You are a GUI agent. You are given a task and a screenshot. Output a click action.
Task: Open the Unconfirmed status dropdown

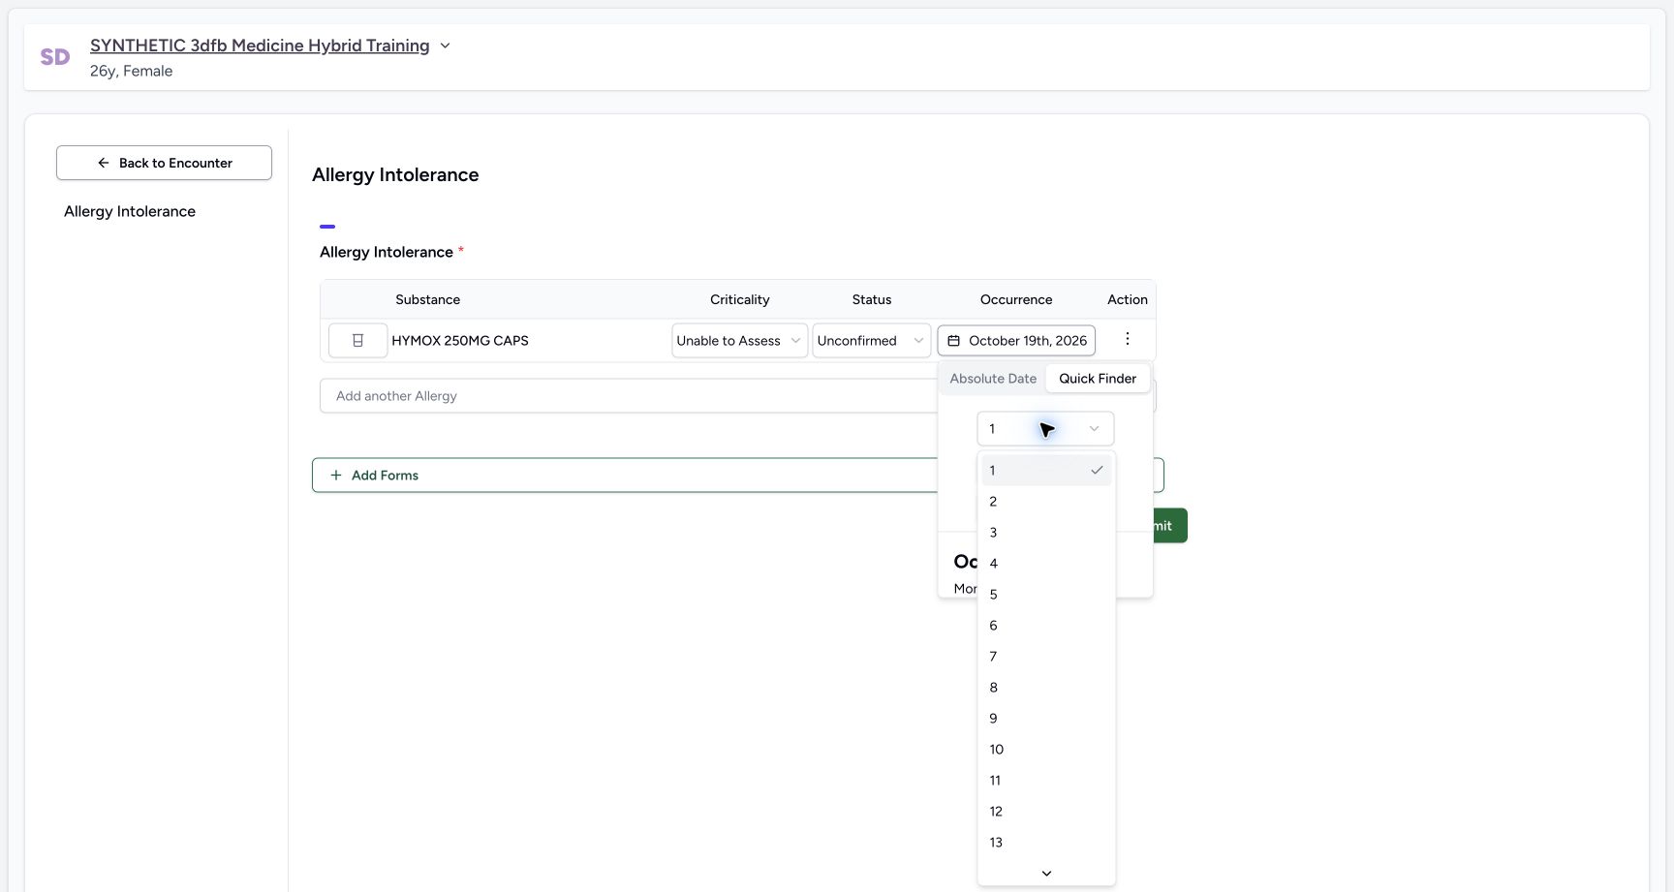tap(871, 341)
